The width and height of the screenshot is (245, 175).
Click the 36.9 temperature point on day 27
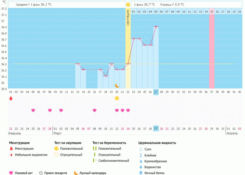click(x=156, y=27)
